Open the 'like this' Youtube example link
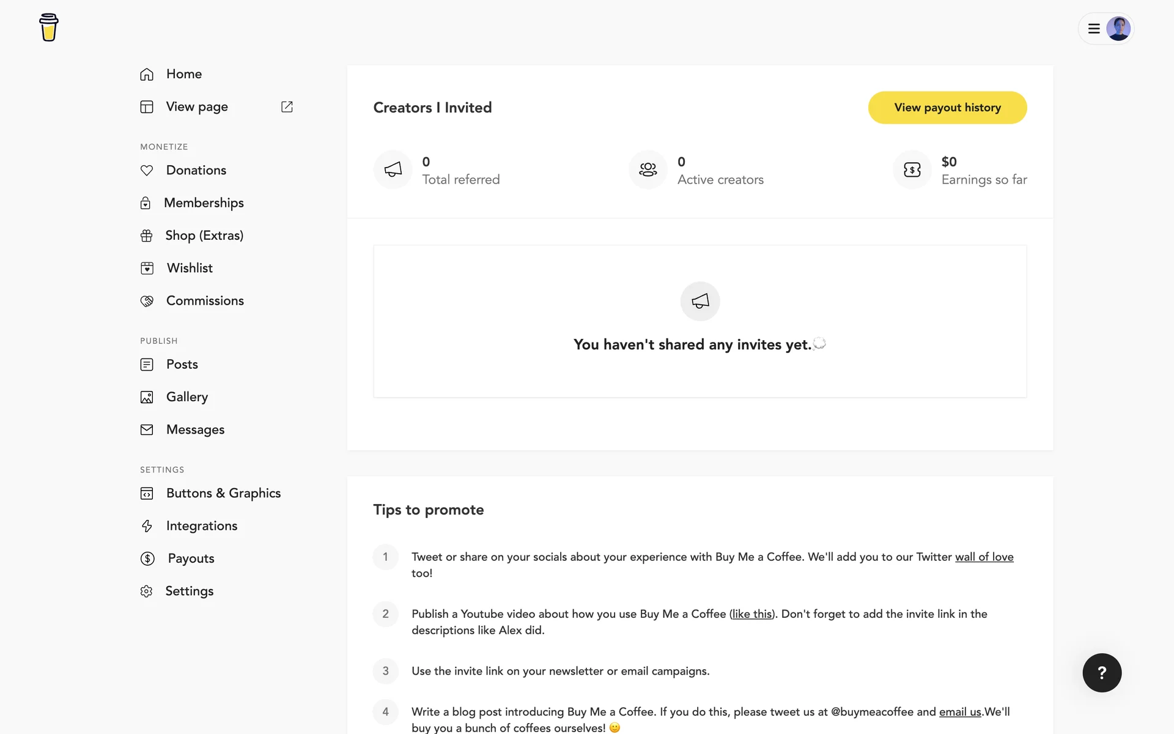 coord(752,614)
